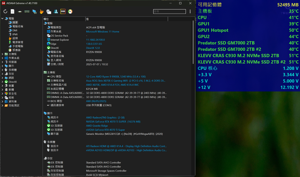Open the monitor diagnostics toolbar icon
Image resolution: width=300 pixels, height=177 pixels.
click(x=35, y=12)
